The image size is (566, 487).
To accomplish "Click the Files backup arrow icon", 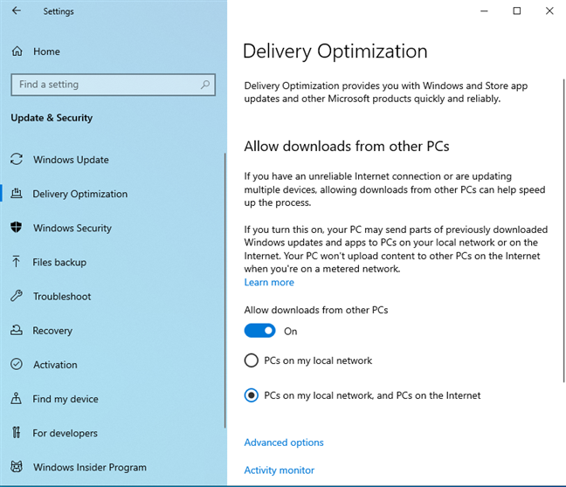I will tap(16, 262).
